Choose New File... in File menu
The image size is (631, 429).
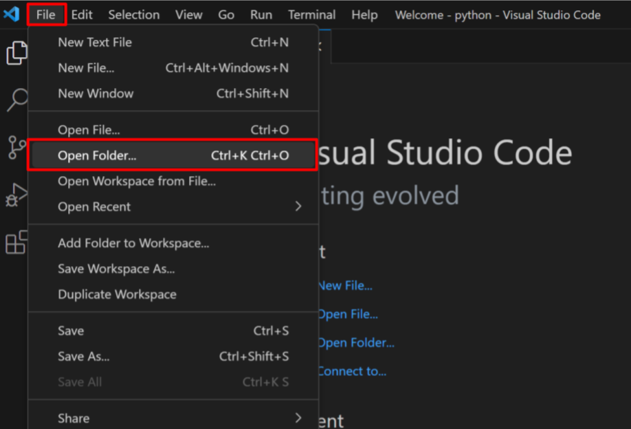pos(173,68)
